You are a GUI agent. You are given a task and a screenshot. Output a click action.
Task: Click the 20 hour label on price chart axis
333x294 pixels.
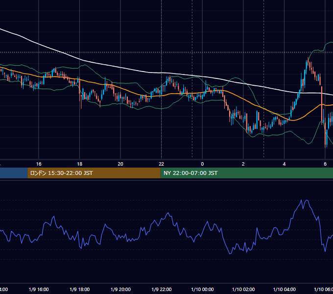coord(120,164)
